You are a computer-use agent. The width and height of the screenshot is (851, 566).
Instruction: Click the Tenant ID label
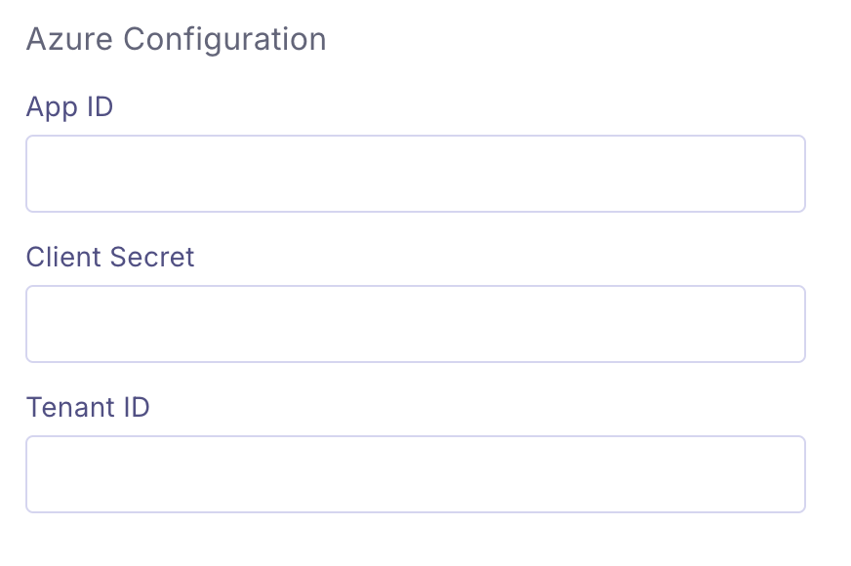(x=88, y=407)
